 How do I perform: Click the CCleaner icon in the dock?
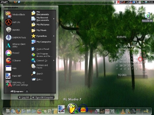tap(39, 111)
